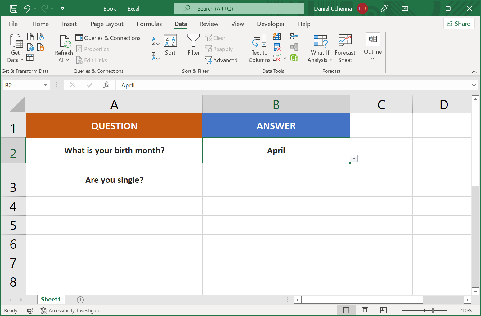
Task: Click the Share button
Action: click(x=459, y=23)
